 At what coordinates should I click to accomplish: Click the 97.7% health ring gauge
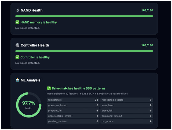pyautogui.click(x=29, y=105)
